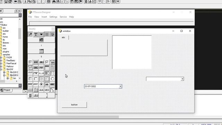
Task: Select the arrow pointer tool in tools palette
Action: (x=30, y=34)
